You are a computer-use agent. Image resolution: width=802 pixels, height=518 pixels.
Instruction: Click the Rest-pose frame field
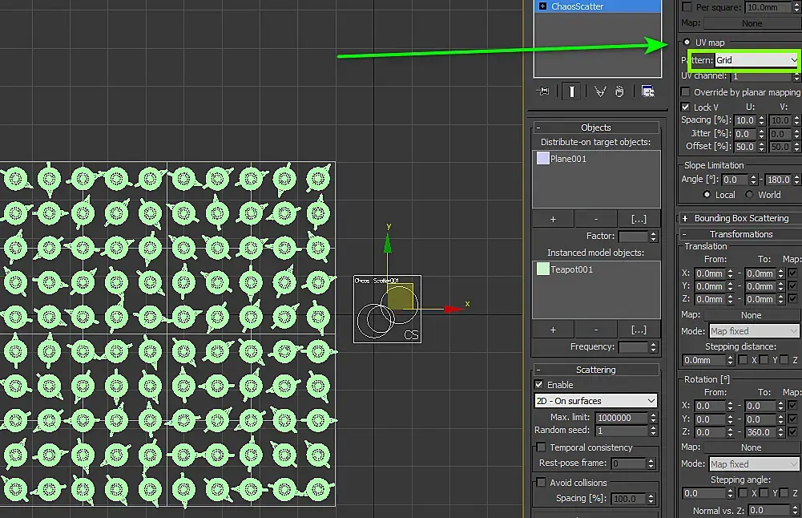(629, 463)
